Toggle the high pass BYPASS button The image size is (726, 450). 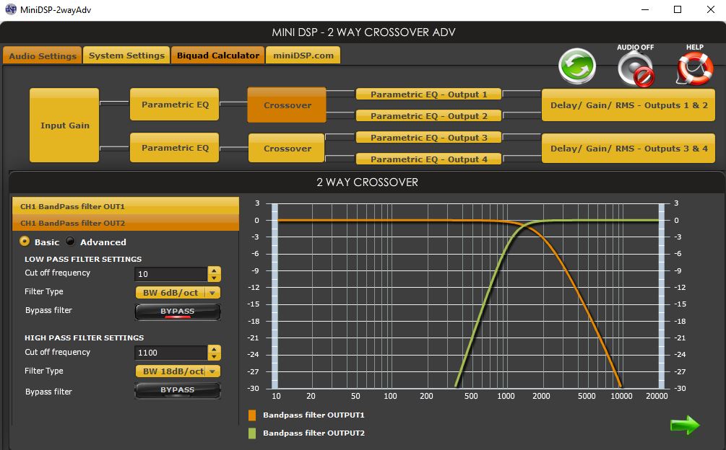(177, 390)
